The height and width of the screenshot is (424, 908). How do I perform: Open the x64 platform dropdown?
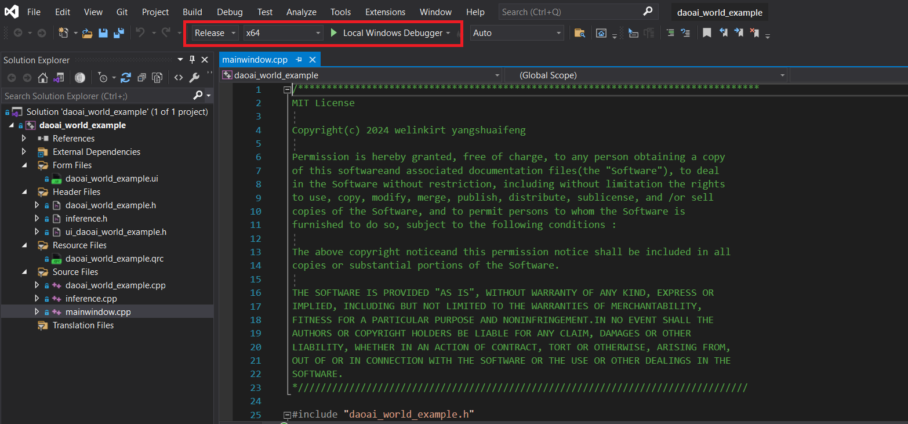(283, 33)
